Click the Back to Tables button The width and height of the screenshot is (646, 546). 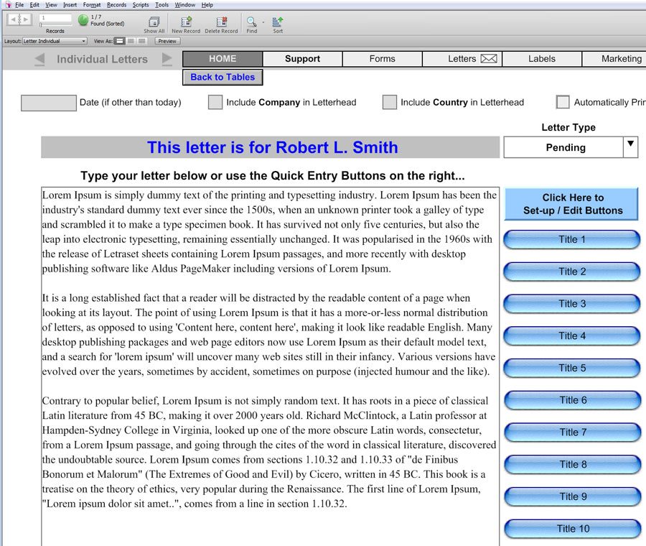[x=223, y=77]
